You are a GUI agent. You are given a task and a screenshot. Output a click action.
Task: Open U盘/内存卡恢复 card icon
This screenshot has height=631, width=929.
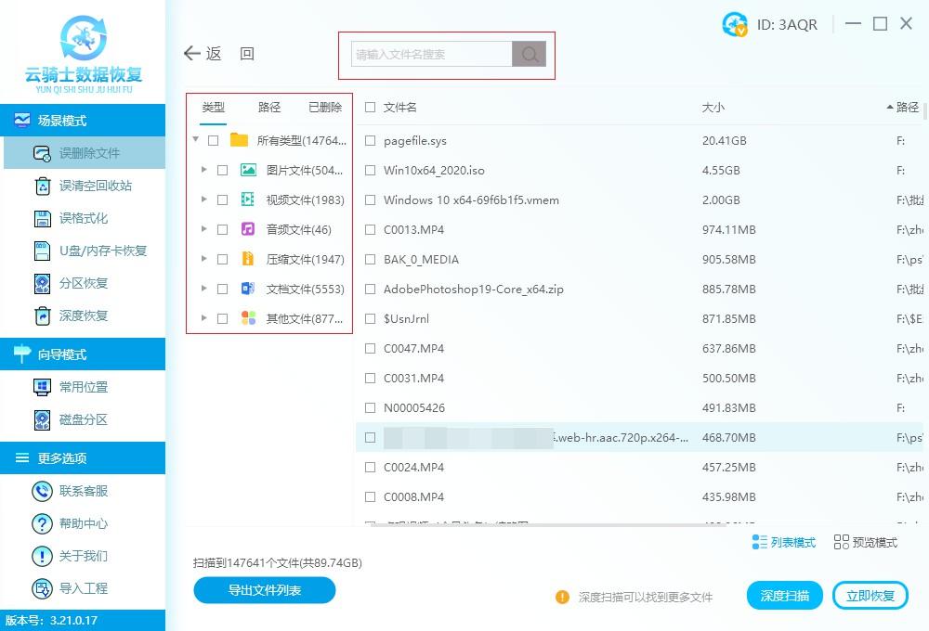pos(43,251)
